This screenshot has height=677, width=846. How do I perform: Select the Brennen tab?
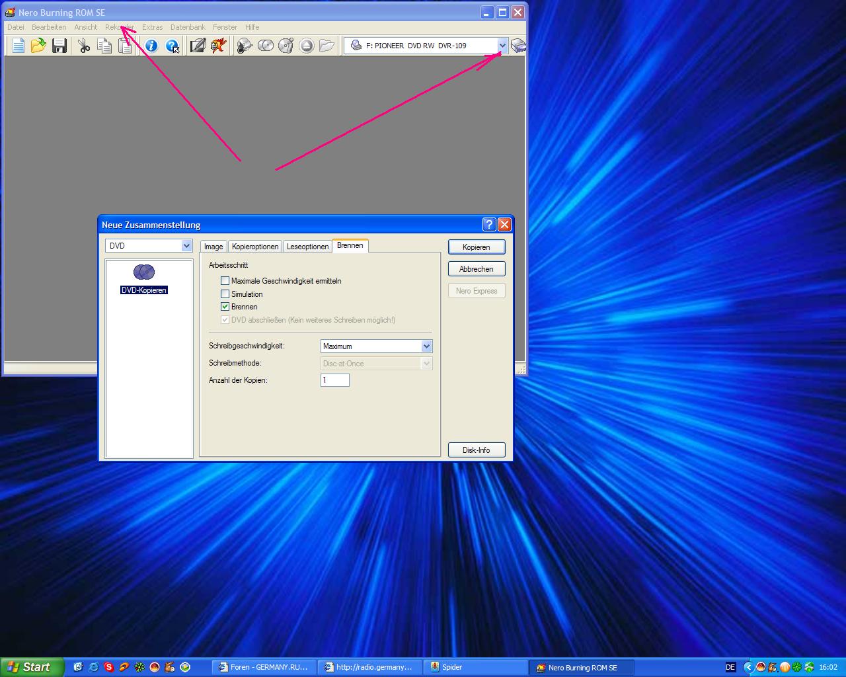(x=350, y=245)
